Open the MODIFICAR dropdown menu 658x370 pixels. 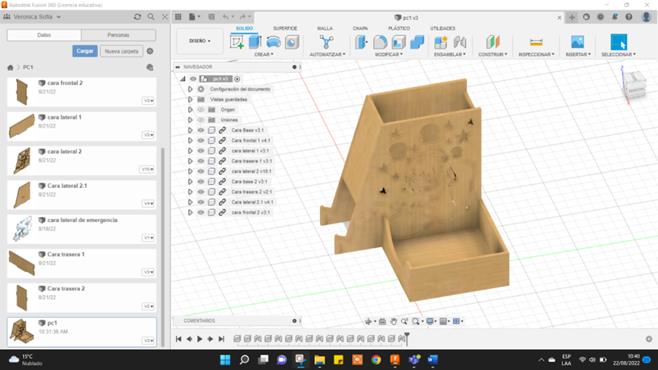coord(388,54)
